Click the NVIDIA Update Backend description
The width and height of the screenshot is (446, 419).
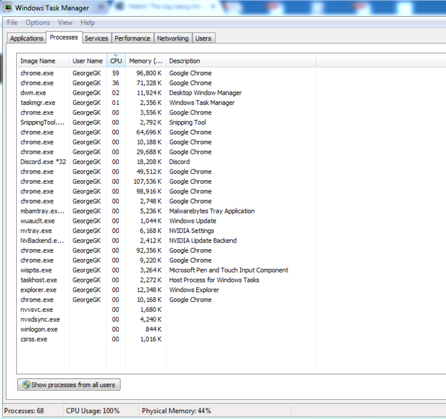point(203,240)
